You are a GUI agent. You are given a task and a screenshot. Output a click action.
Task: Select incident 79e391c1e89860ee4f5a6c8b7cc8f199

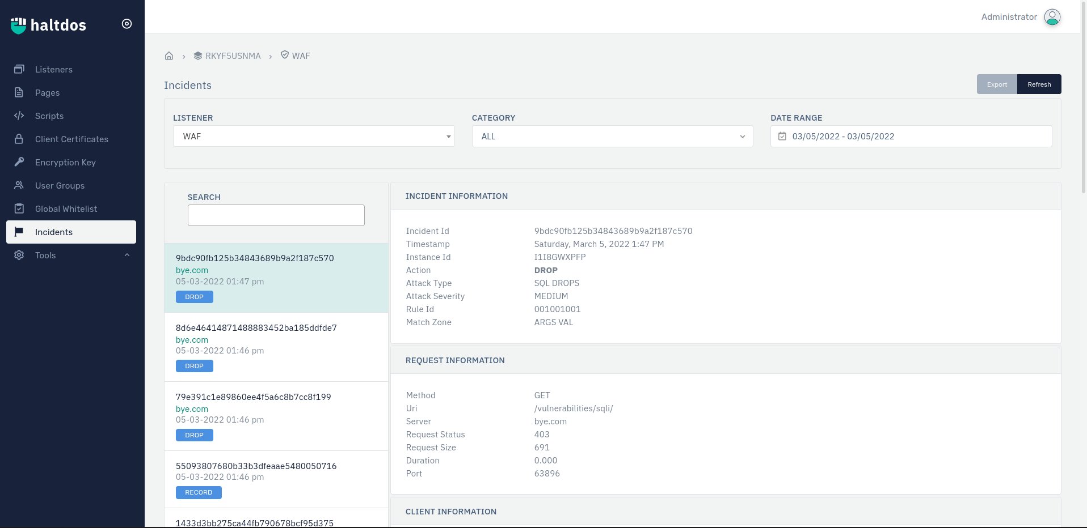pos(276,416)
